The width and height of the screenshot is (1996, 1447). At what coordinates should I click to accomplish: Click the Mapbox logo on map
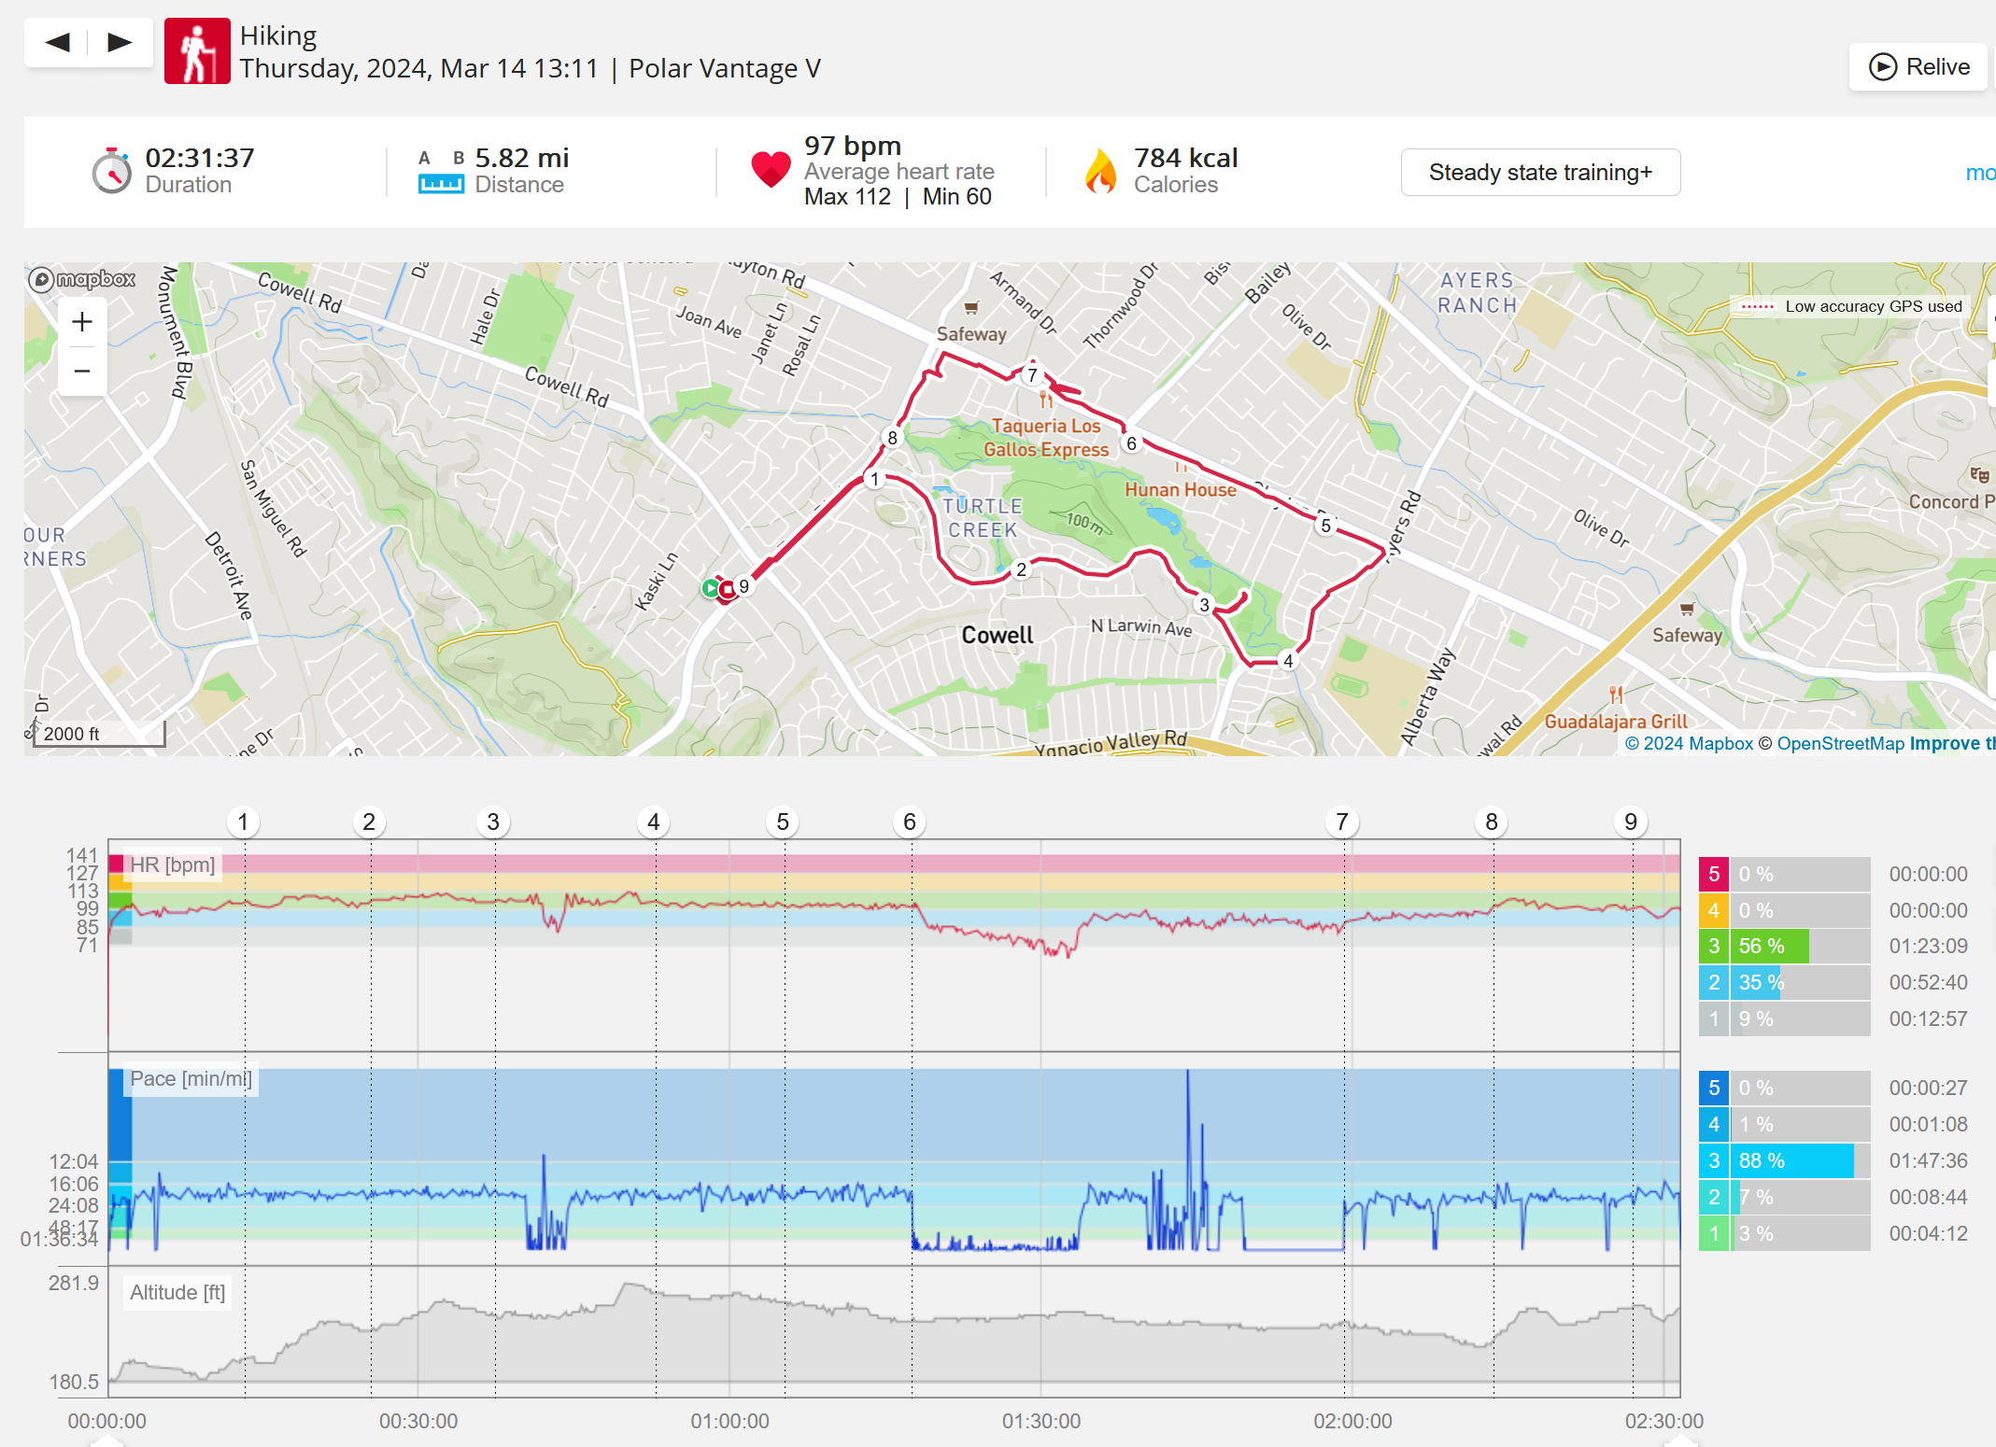pos(82,279)
